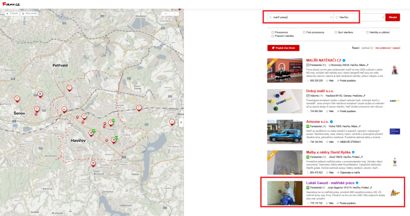Sort results by 'nejlepší'
The width and height of the screenshot is (410, 216).
point(396,48)
